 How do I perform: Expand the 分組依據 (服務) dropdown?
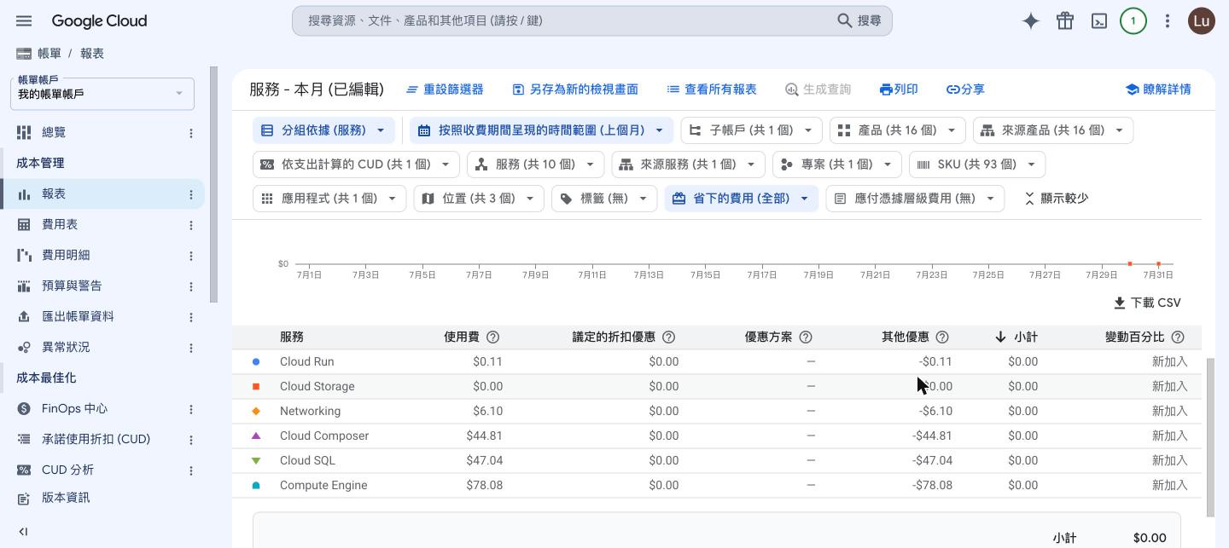click(x=323, y=130)
